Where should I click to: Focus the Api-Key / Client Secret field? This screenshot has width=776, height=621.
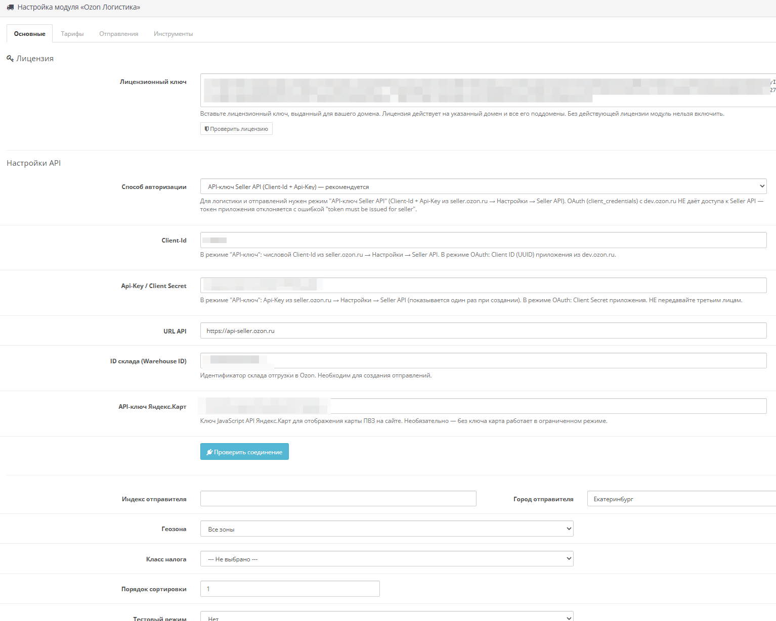pyautogui.click(x=483, y=285)
